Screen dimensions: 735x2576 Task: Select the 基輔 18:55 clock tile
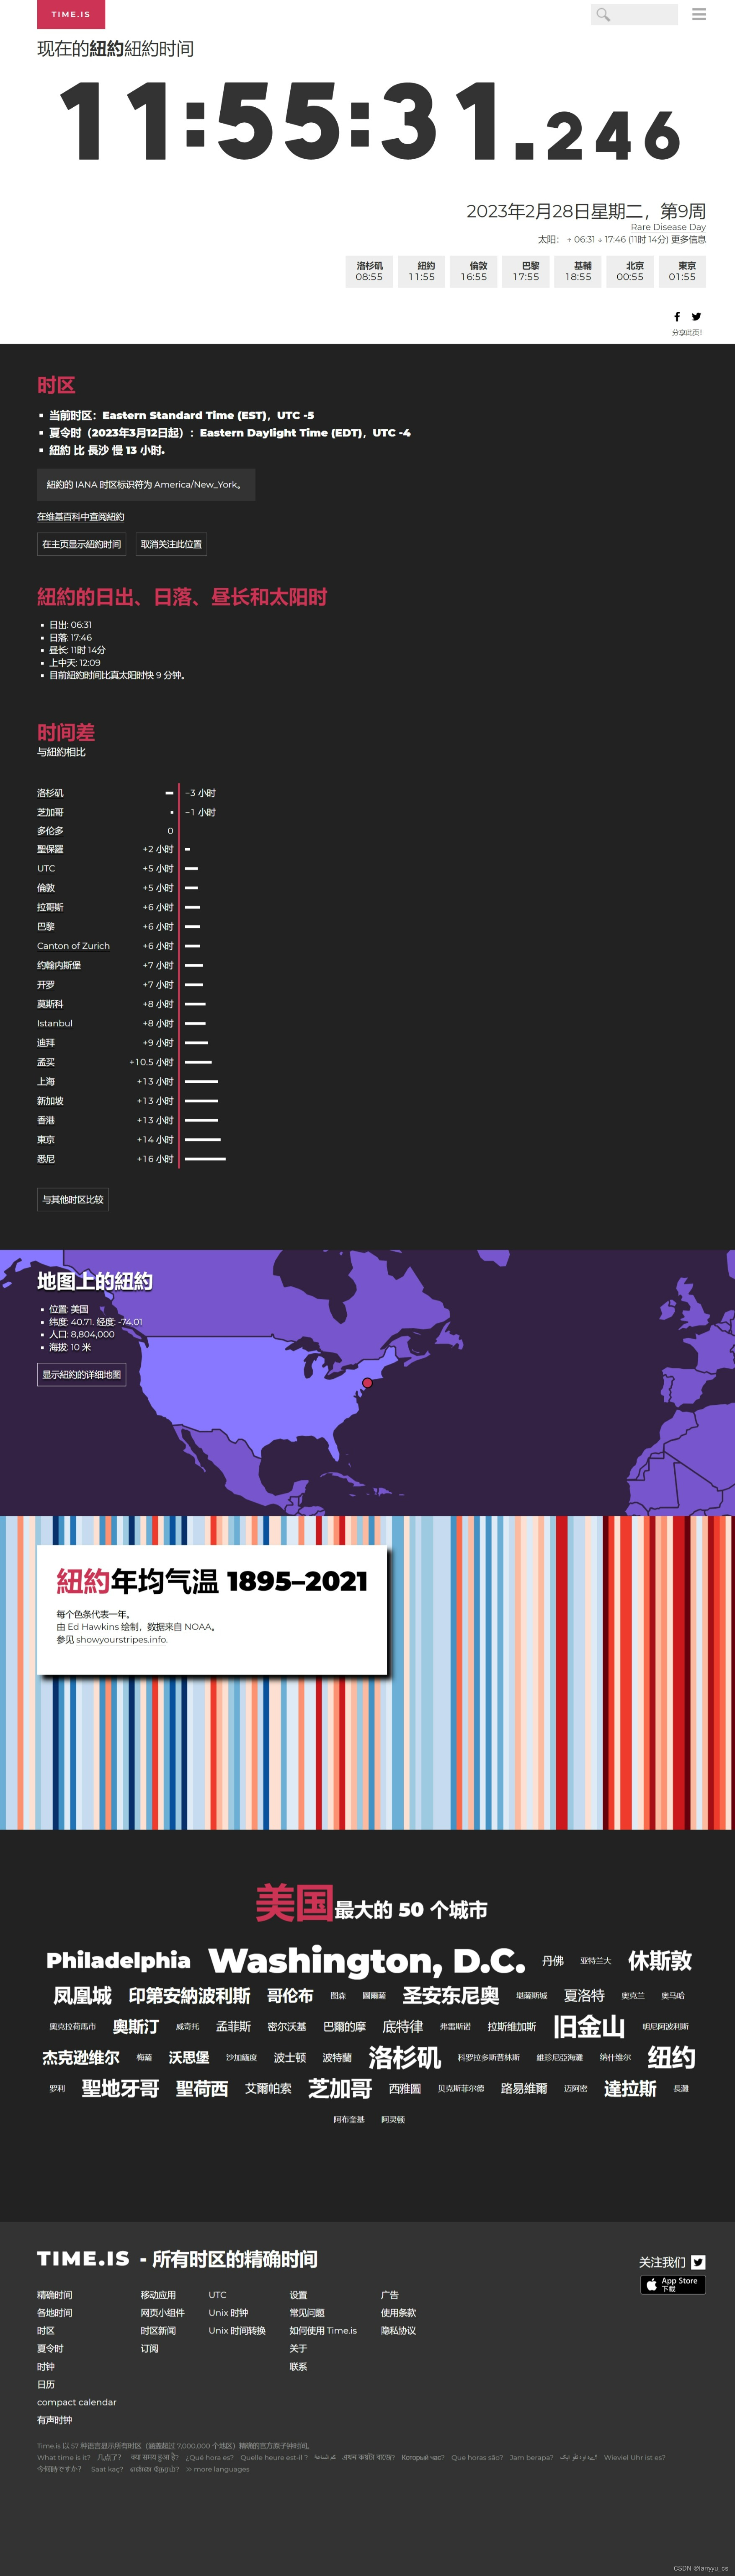coord(578,272)
